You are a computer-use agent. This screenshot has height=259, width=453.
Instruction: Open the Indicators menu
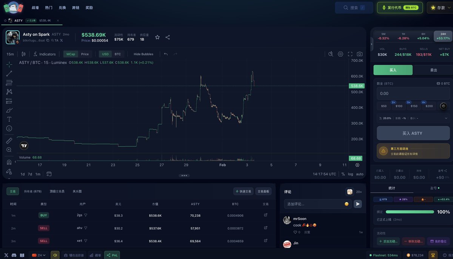click(x=45, y=54)
